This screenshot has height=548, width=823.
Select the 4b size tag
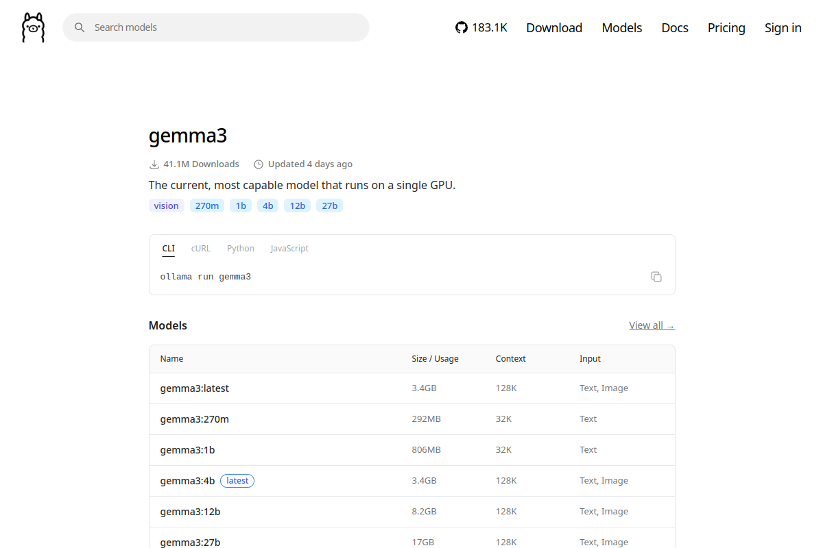267,206
